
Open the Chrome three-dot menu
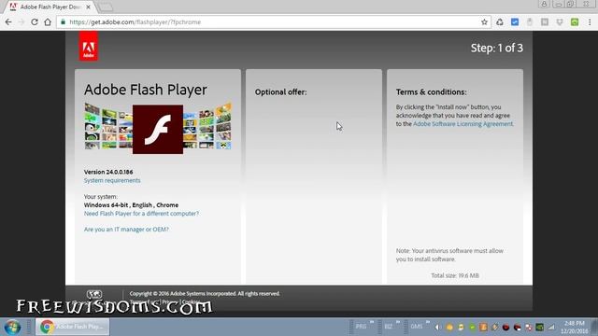click(x=590, y=22)
